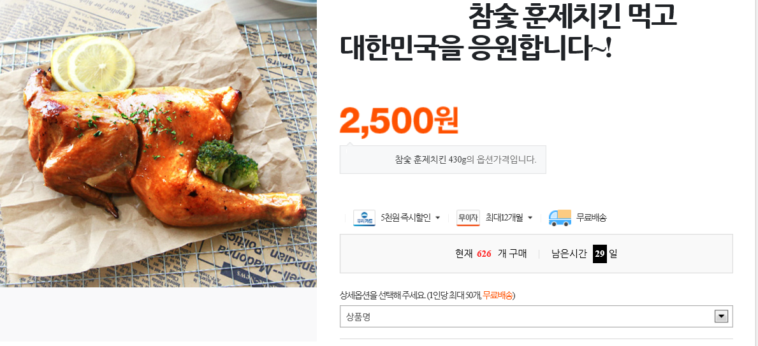
Task: Expand the 5천원 즉시할인 arrow
Action: click(x=437, y=219)
